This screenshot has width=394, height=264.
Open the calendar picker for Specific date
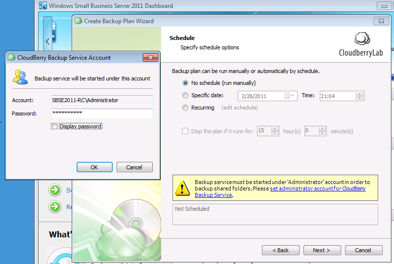click(289, 96)
